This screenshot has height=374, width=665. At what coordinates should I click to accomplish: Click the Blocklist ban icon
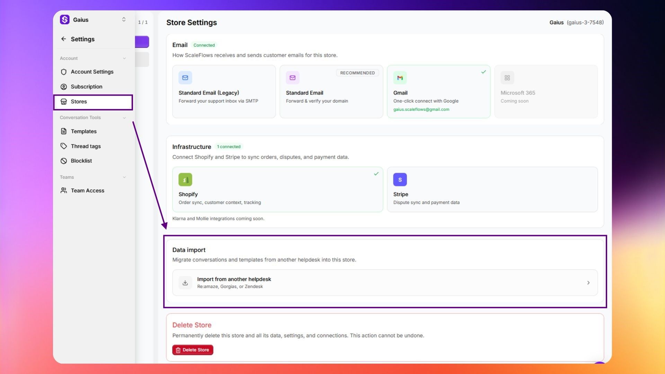64,161
